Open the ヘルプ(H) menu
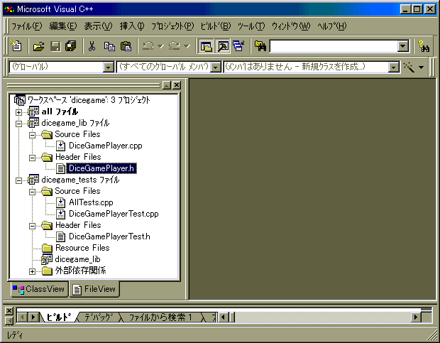 click(x=332, y=26)
